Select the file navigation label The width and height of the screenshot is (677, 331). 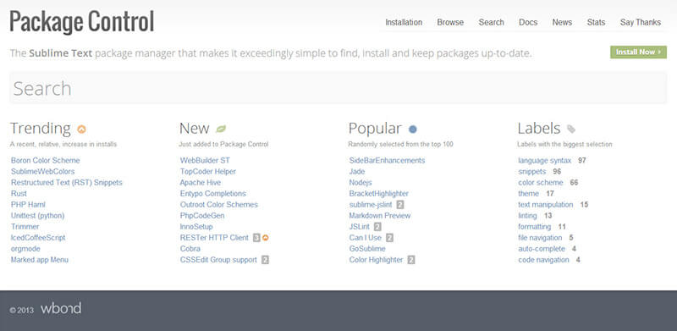540,238
